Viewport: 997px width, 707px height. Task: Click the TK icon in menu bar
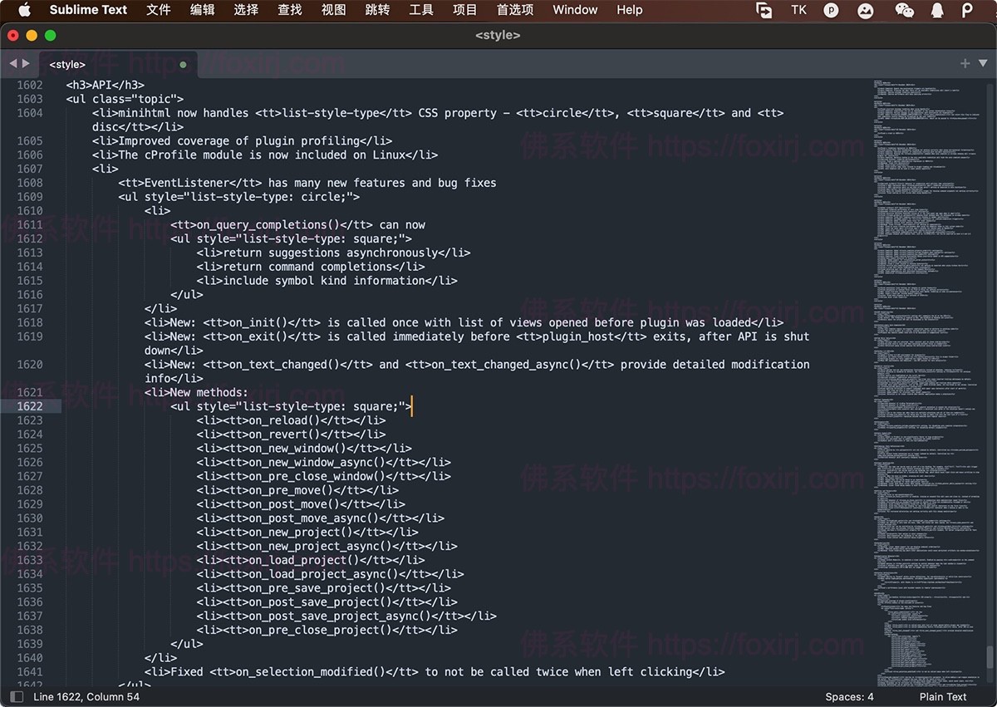[798, 10]
